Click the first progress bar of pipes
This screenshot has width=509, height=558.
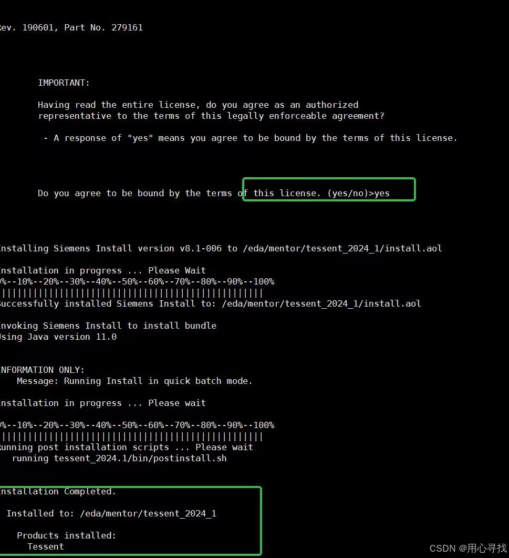(x=131, y=293)
